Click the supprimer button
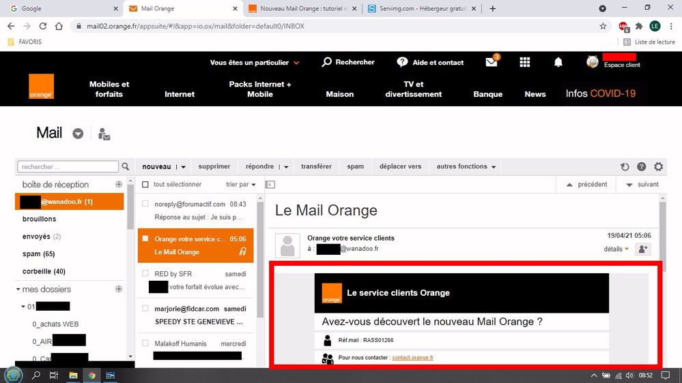Screen dimensions: 682x383 [214, 166]
